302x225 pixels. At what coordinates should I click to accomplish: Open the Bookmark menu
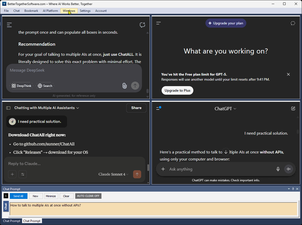click(31, 11)
